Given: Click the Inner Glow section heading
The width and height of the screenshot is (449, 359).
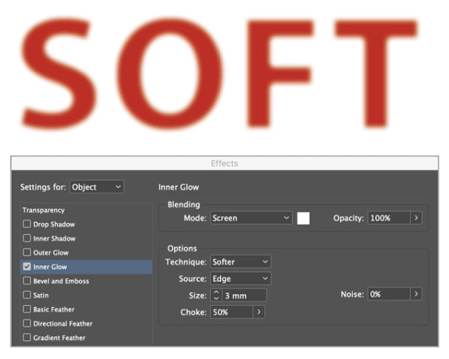Looking at the screenshot, I should (178, 187).
